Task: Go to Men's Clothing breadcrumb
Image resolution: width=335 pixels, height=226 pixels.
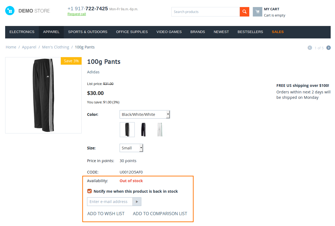Action: [56, 47]
